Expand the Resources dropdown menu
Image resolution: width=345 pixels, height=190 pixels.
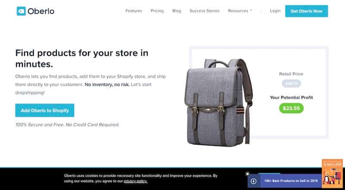[240, 11]
